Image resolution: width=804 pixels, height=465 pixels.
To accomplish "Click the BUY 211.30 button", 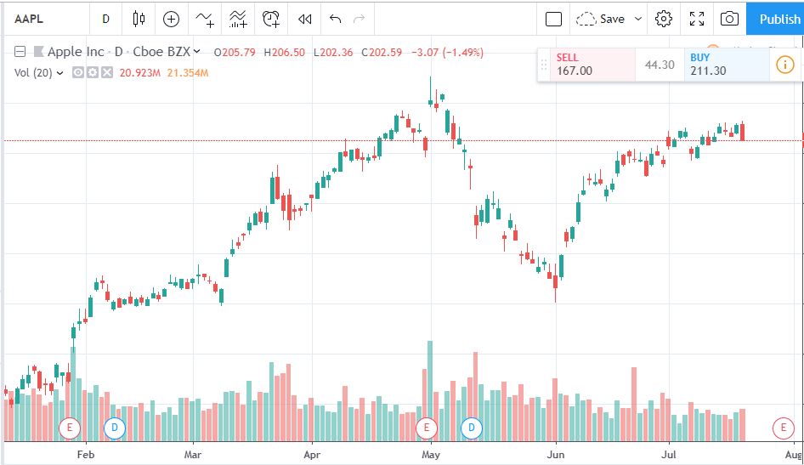I will coord(727,65).
